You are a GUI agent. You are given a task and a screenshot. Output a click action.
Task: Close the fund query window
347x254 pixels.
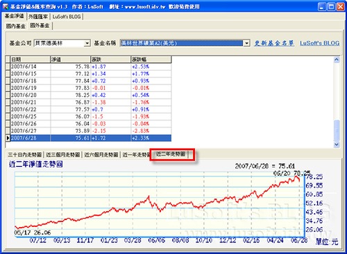point(340,7)
